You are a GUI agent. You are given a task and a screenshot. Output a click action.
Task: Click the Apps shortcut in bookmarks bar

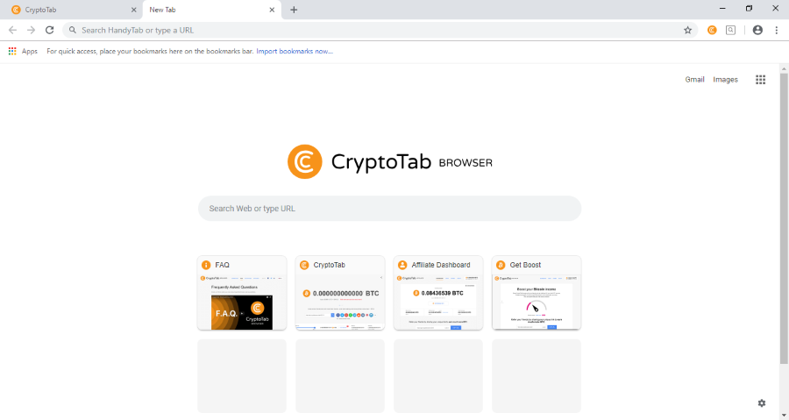coord(23,51)
